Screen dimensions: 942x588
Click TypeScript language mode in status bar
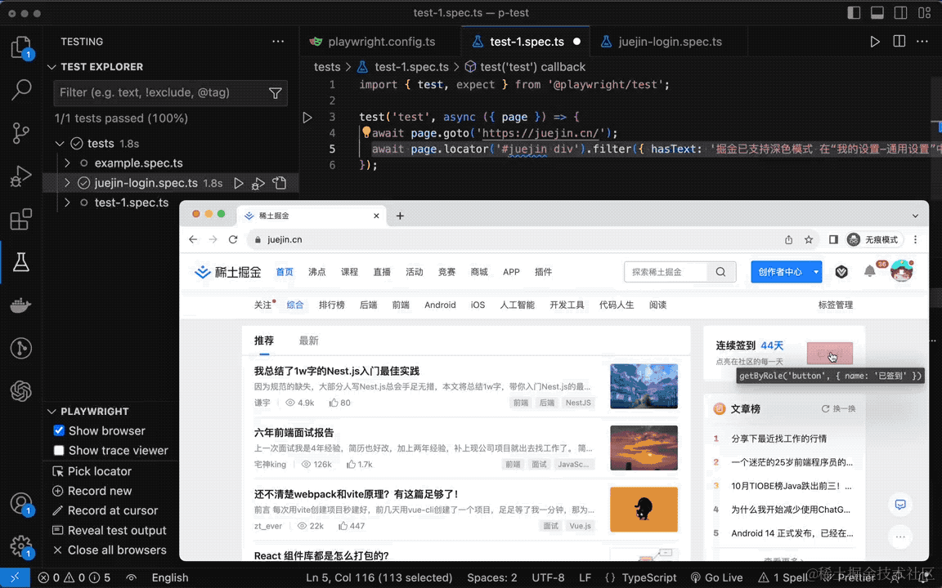(648, 577)
